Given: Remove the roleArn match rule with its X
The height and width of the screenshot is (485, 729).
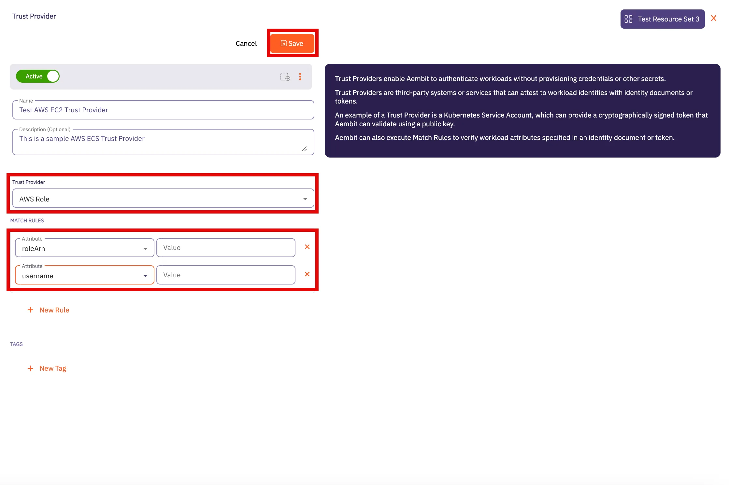Looking at the screenshot, I should 307,247.
